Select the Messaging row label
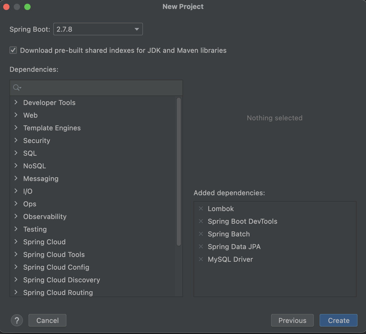This screenshot has height=334, width=366. point(41,179)
